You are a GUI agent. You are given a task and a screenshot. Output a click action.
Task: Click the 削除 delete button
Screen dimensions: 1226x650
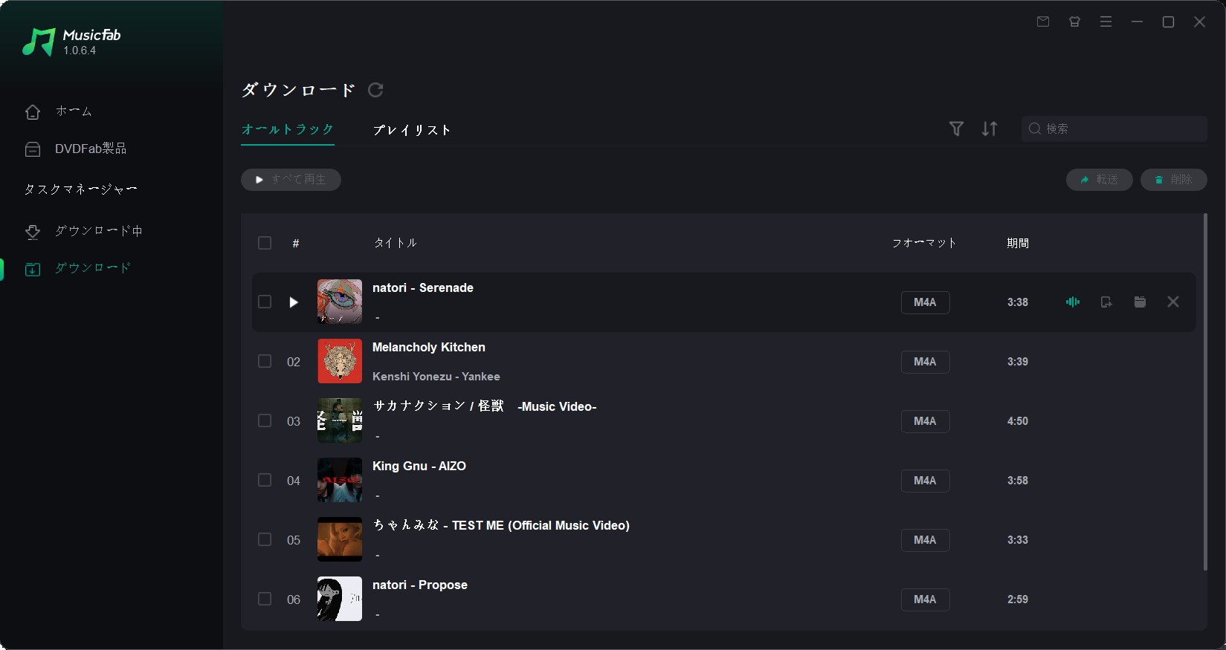coord(1173,180)
